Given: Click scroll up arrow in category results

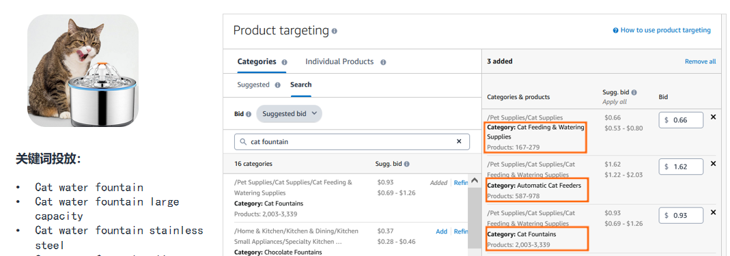Looking at the screenshot, I should 475,180.
